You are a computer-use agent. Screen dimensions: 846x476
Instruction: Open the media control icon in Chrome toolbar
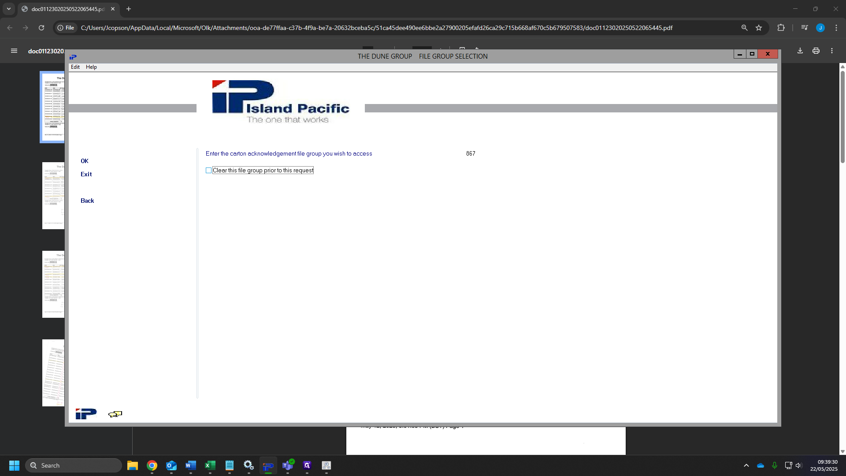(x=805, y=28)
